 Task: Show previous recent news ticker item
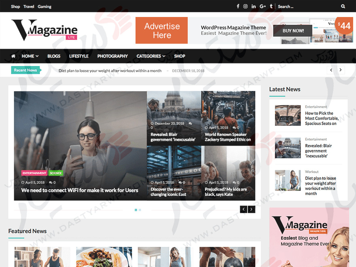point(331,70)
